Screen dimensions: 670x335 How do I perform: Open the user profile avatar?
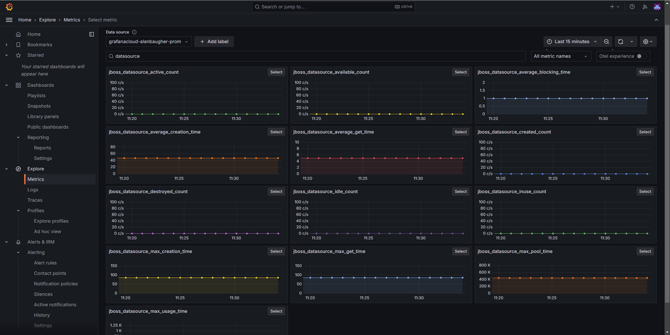657,7
